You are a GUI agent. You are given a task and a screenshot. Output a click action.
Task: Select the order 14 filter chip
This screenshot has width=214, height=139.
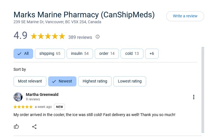[x=107, y=54]
